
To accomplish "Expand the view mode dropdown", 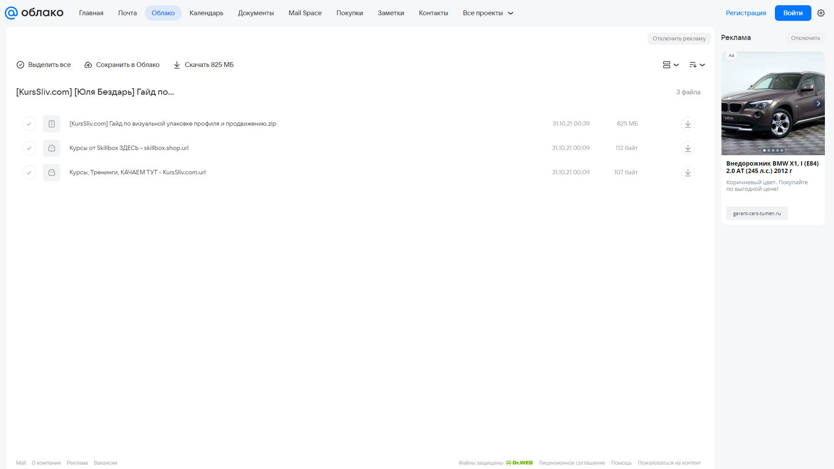I will coord(671,65).
